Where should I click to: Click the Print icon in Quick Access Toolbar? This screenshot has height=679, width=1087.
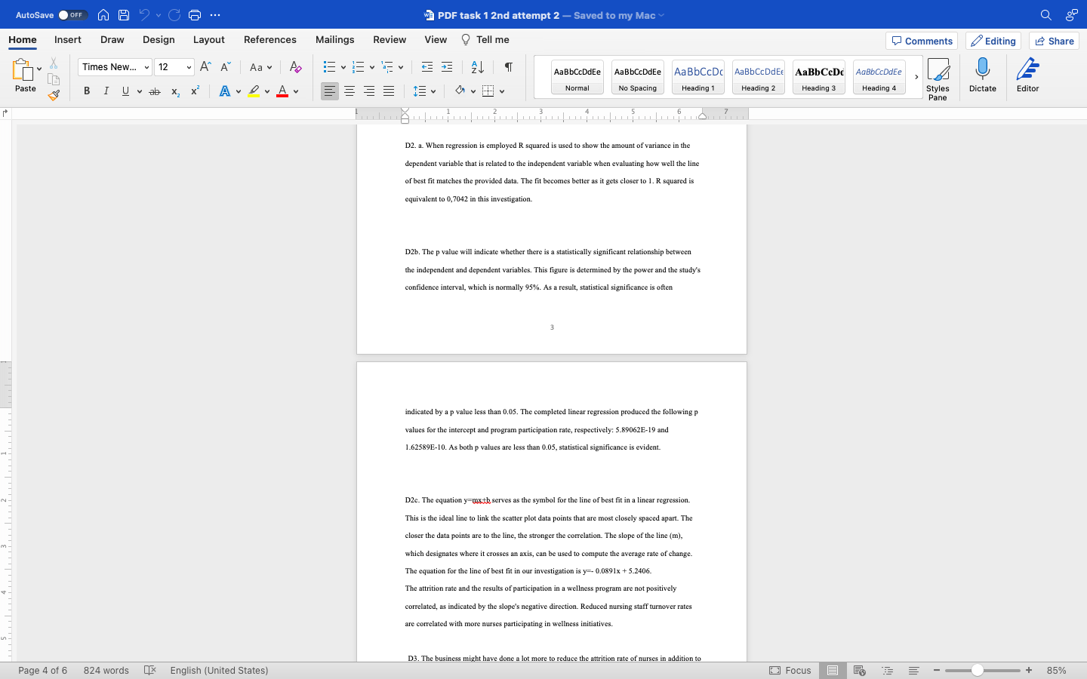pyautogui.click(x=195, y=14)
